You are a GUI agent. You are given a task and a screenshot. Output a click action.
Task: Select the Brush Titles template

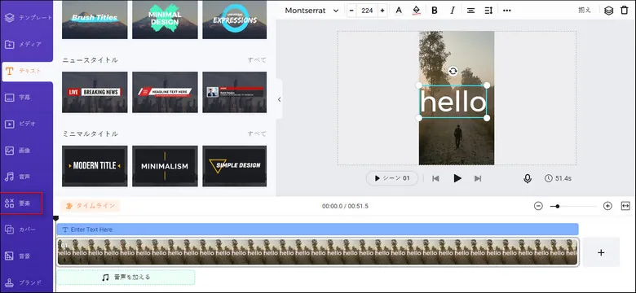tap(95, 20)
